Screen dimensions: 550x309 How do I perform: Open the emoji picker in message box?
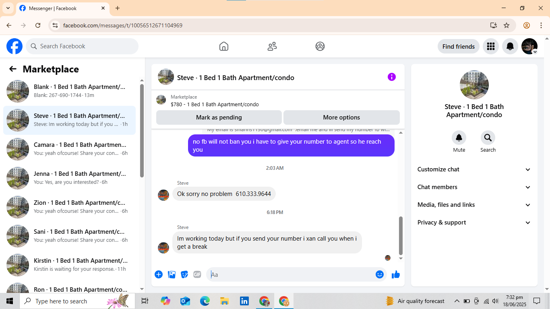coord(380,274)
